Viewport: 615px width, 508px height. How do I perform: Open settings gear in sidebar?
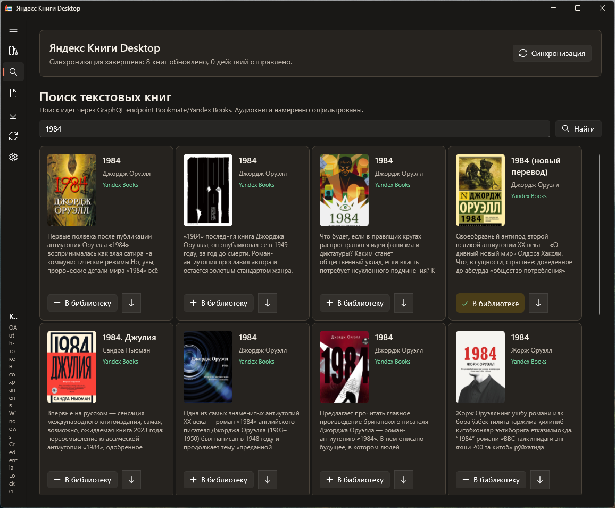[x=13, y=157]
